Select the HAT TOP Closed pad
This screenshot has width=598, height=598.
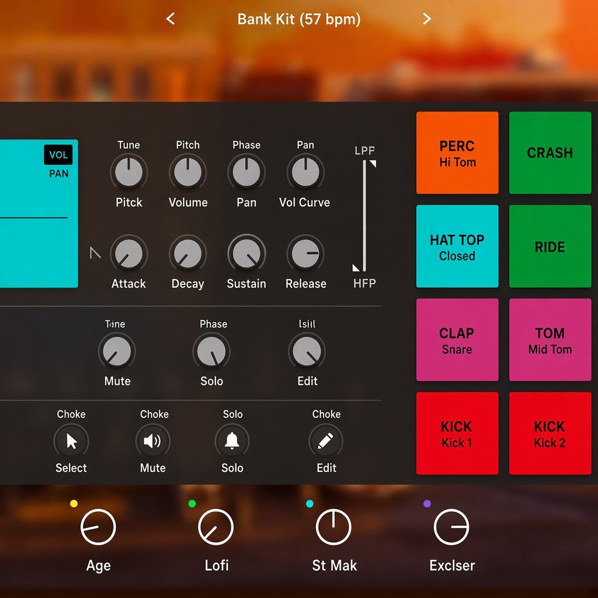click(457, 246)
